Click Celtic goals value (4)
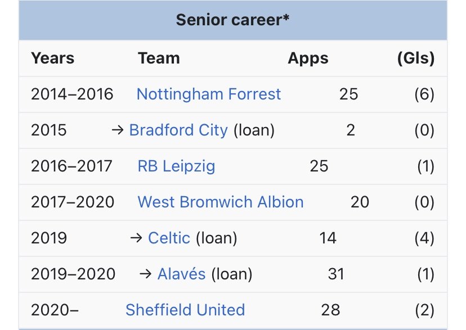 tap(423, 238)
